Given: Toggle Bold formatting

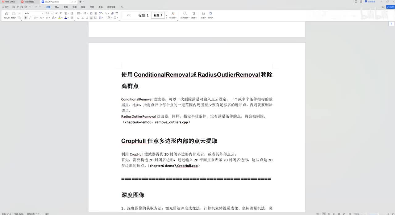Looking at the screenshot, I should point(26,18).
